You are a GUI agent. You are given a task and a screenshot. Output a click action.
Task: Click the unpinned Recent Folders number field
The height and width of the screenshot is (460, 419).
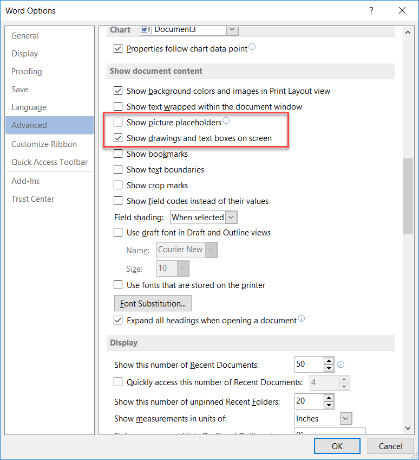click(309, 401)
